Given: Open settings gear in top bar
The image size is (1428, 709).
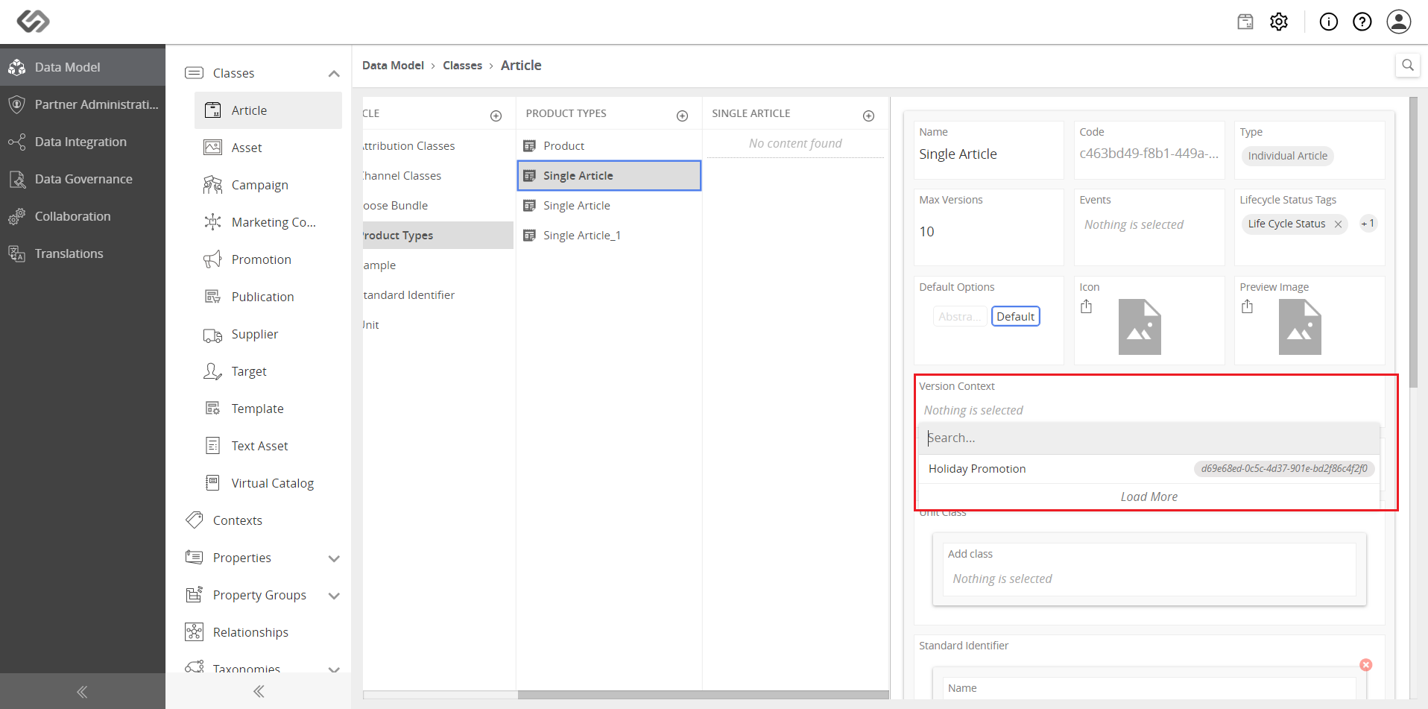Looking at the screenshot, I should [x=1279, y=22].
